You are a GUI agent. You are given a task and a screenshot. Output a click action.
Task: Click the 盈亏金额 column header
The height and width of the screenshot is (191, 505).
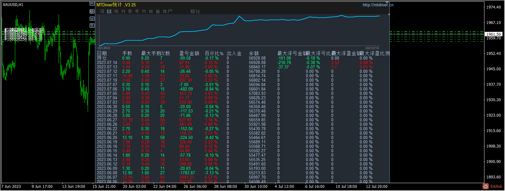click(189, 54)
